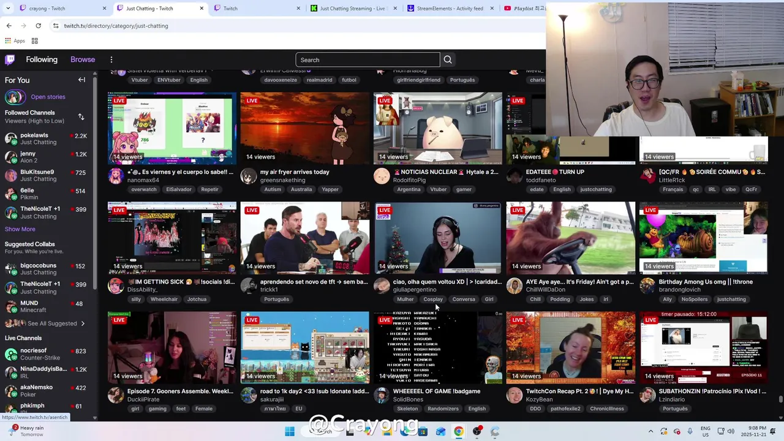Click the nocriesof channel avatar
This screenshot has height=441, width=784.
[x=11, y=354]
